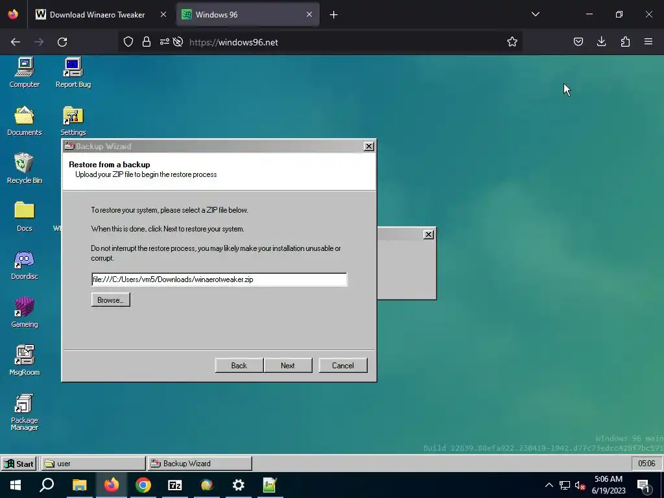Launch Chrome from the Windows taskbar
This screenshot has width=664, height=498.
click(143, 485)
